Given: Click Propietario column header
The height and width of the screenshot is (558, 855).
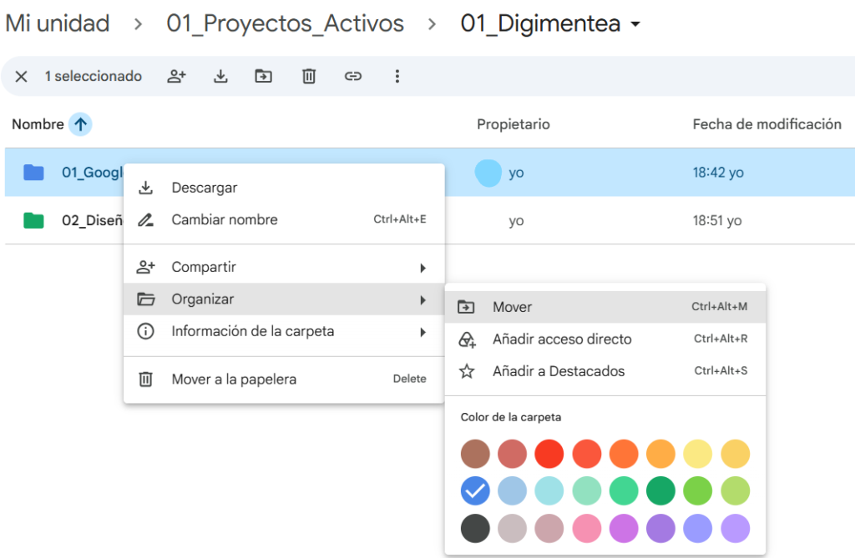Looking at the screenshot, I should pyautogui.click(x=514, y=124).
